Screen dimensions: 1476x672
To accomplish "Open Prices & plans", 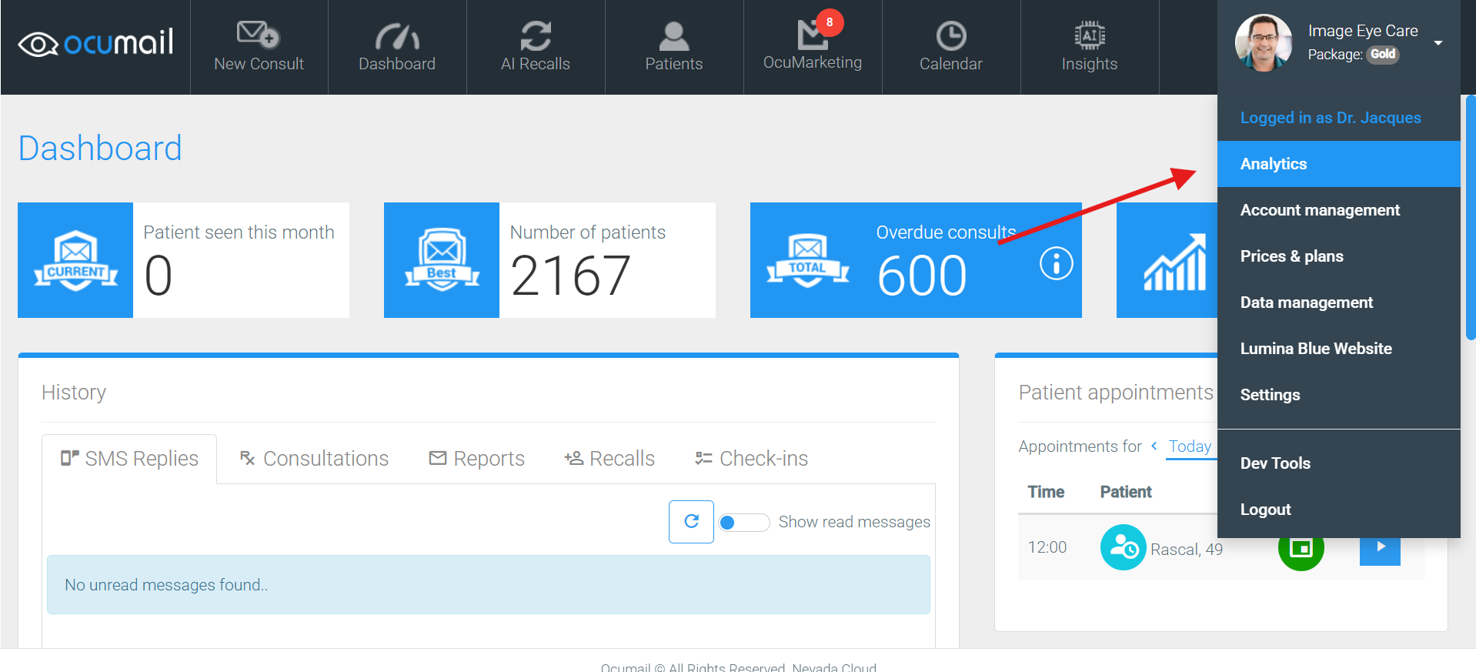I will click(x=1339, y=256).
